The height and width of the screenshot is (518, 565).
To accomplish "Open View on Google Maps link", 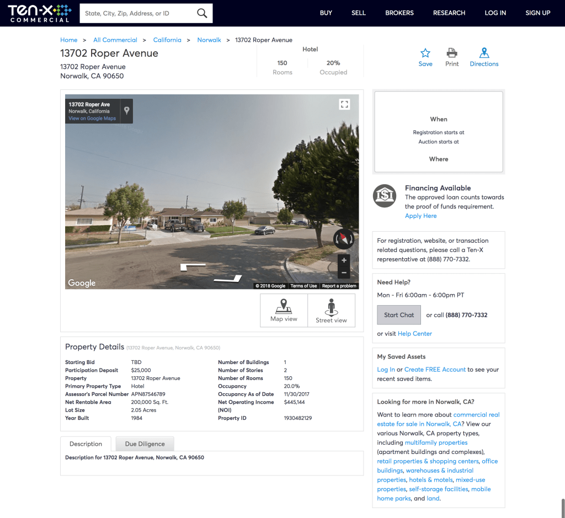I will (92, 119).
